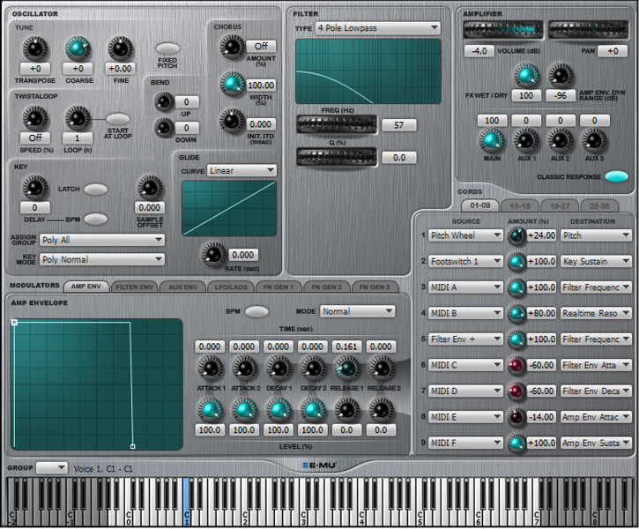Viewport: 639px width, 529px height.
Task: Click the Aux 3 send knob
Action: [x=595, y=140]
